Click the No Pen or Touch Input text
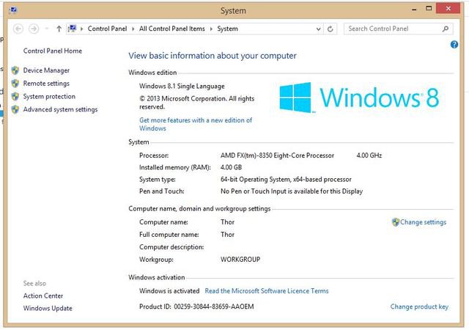This screenshot has height=330, width=469. tap(292, 191)
